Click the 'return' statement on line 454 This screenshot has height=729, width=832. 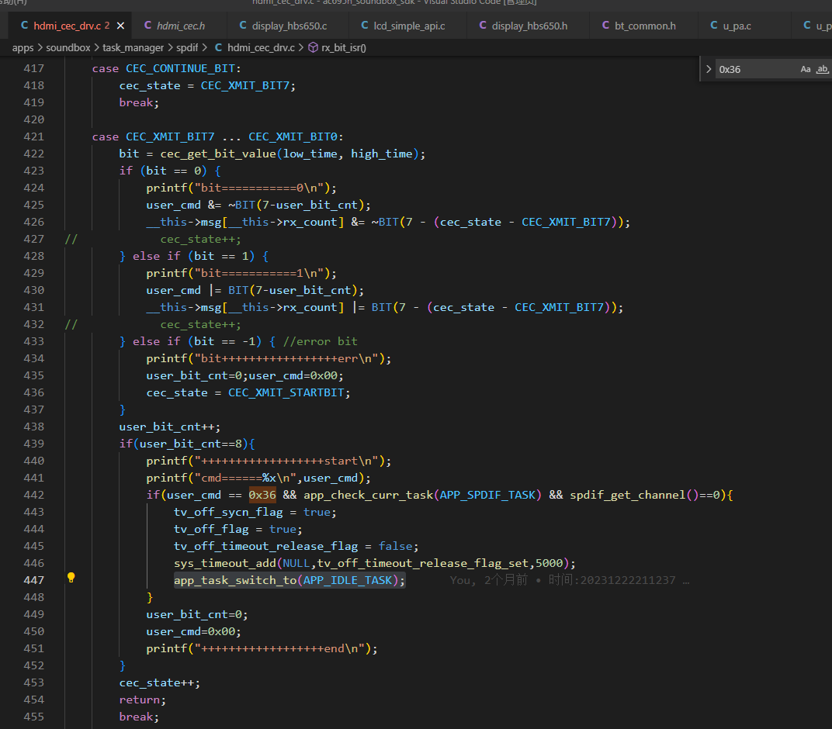(x=140, y=700)
